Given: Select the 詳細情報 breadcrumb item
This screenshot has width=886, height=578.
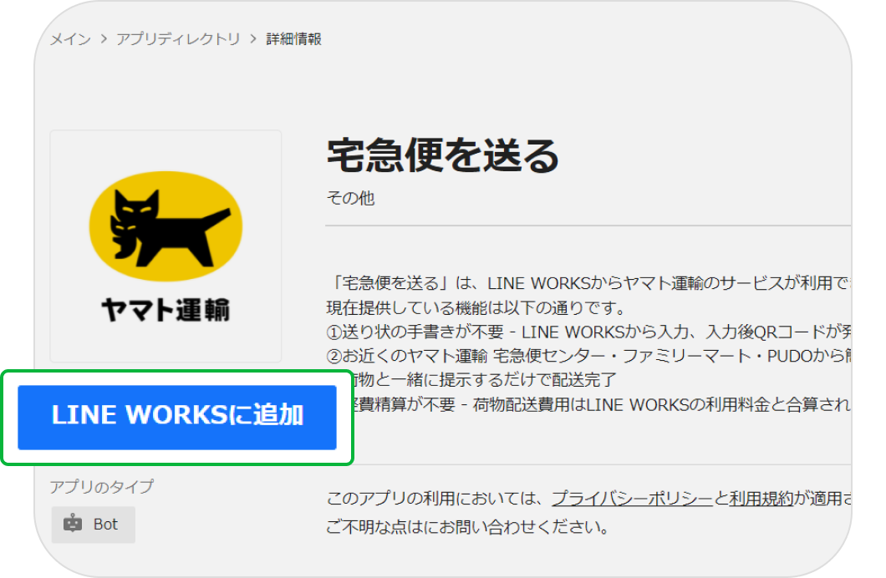Looking at the screenshot, I should 293,39.
